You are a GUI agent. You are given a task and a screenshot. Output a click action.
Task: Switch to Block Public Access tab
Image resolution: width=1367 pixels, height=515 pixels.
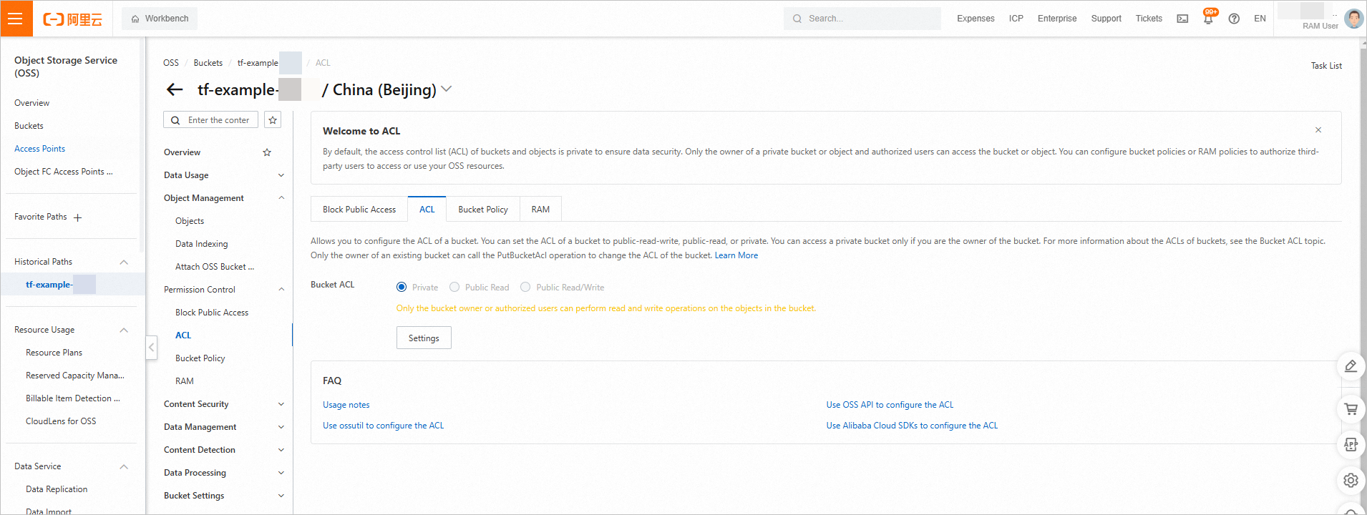[x=359, y=210]
